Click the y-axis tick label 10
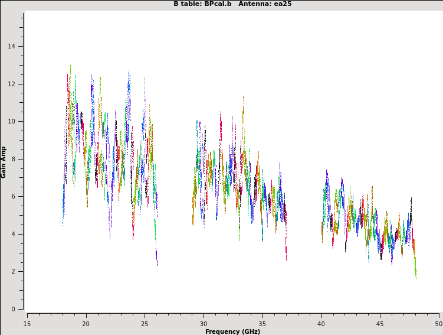The height and width of the screenshot is (335, 443). (12, 122)
